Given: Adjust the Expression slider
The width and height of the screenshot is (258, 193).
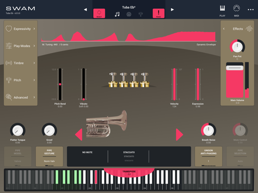Looking at the screenshot, I should (x=198, y=84).
